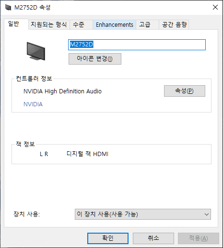This screenshot has height=248, width=223.
Task: Click NVIDIA High Definition Audio text
Action: coord(62,91)
